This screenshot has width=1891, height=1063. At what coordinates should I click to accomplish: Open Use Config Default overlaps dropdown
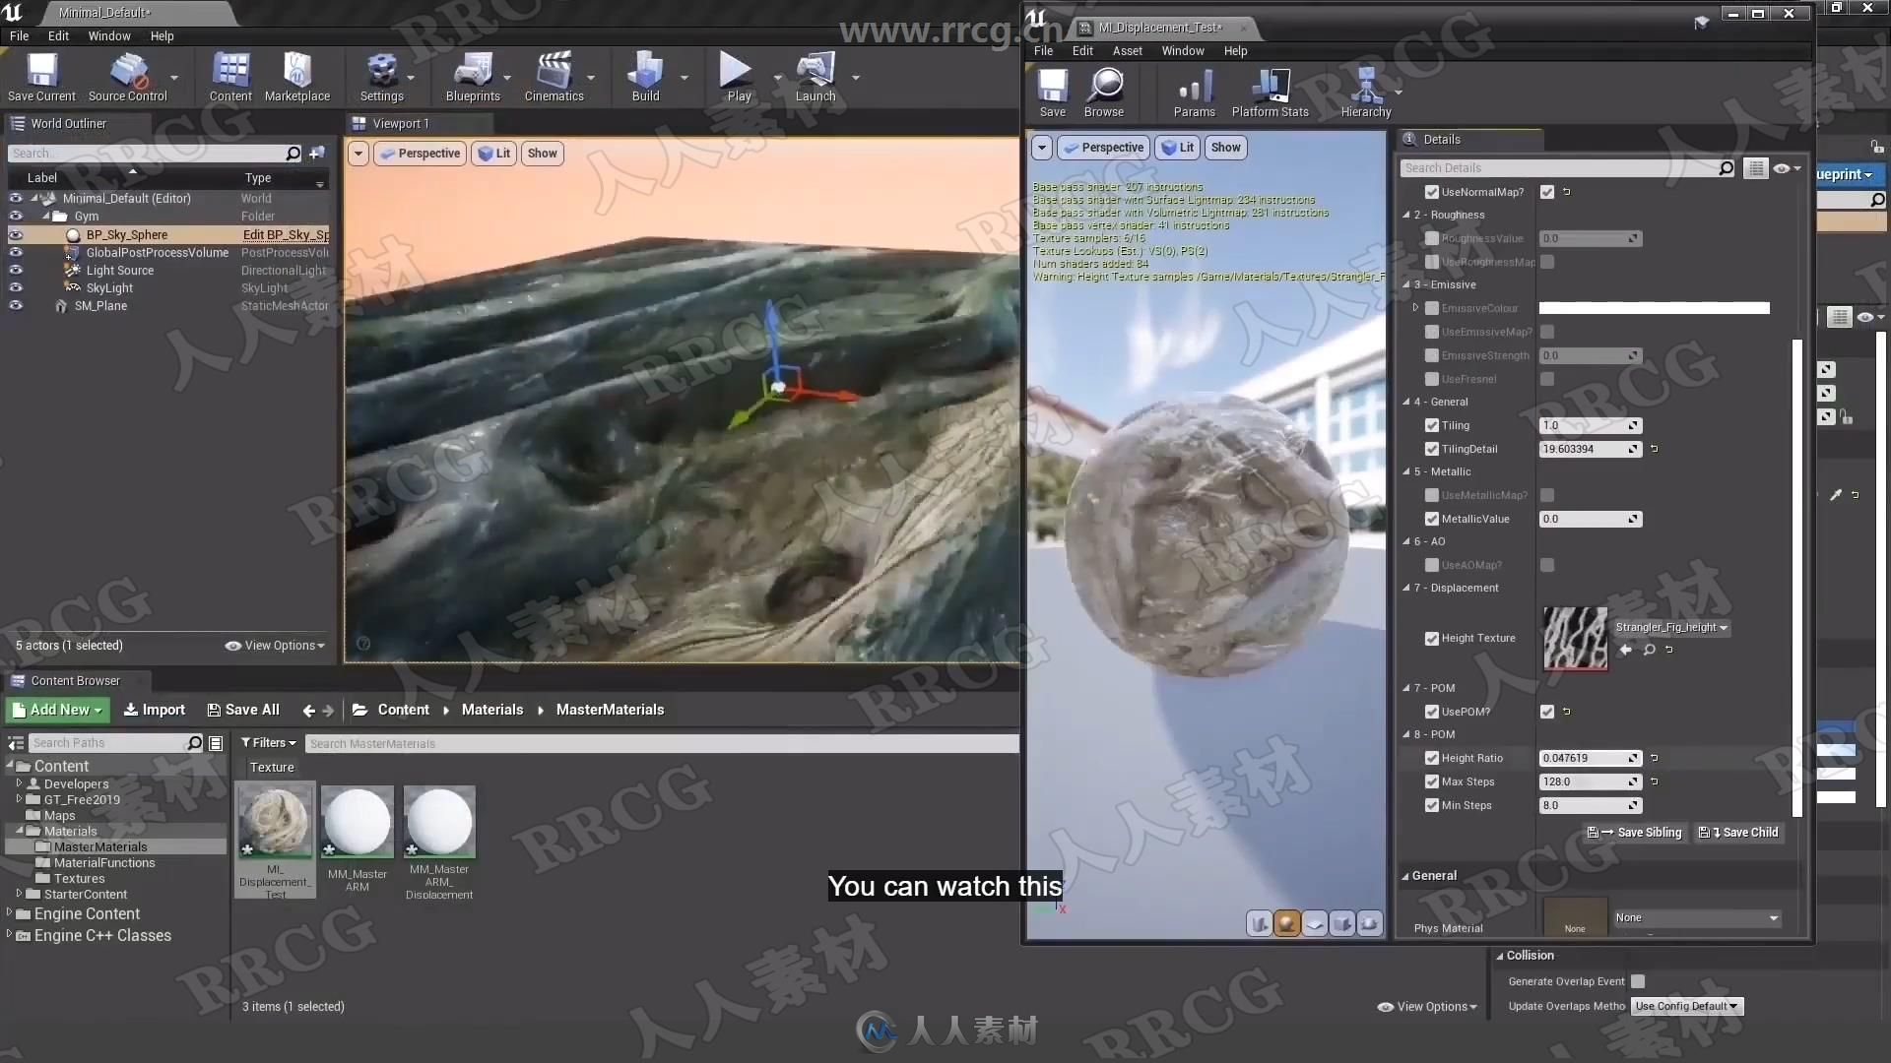[x=1687, y=1006]
